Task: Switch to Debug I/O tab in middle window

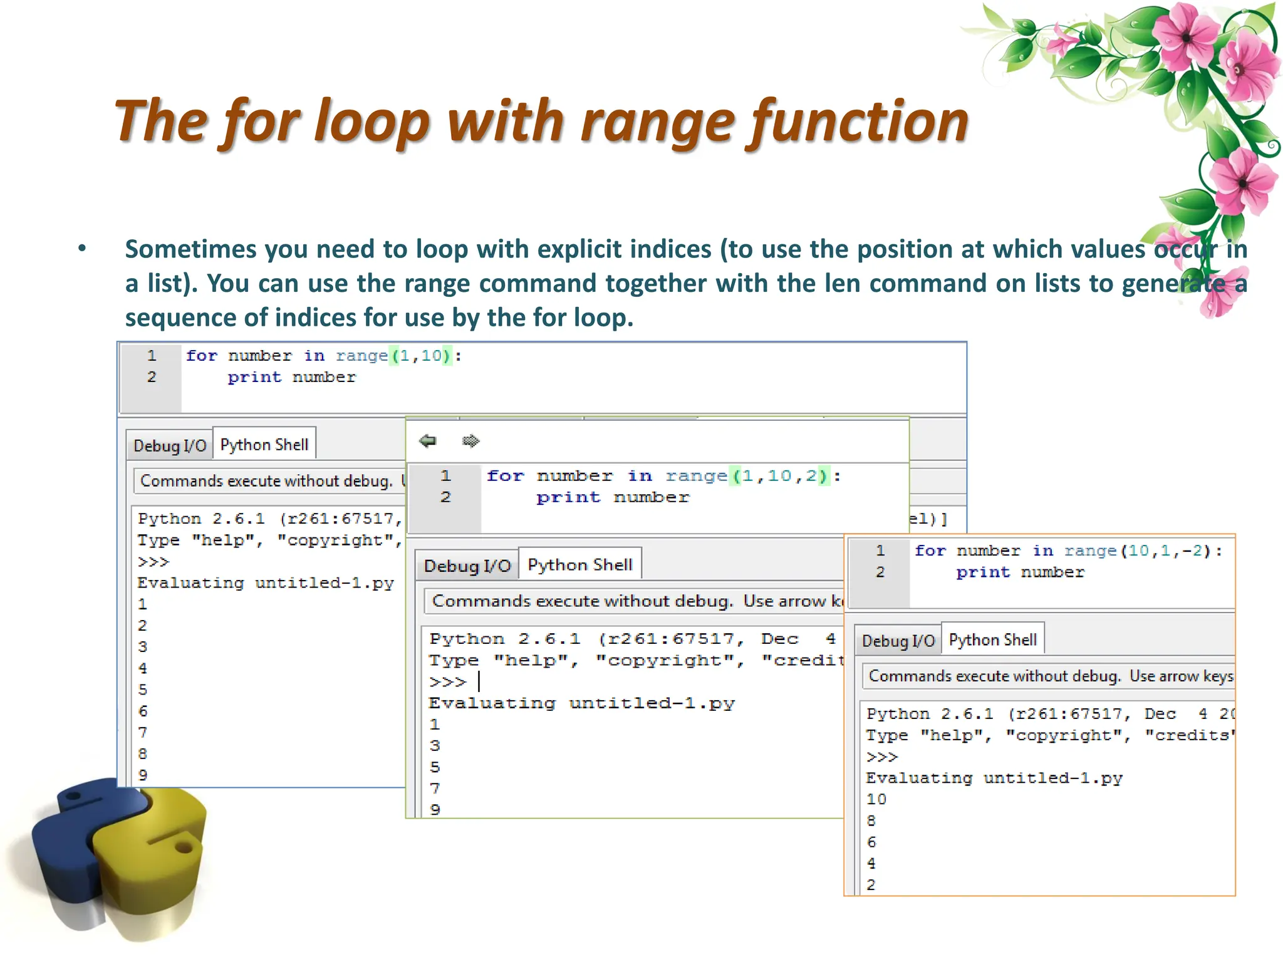Action: [467, 566]
